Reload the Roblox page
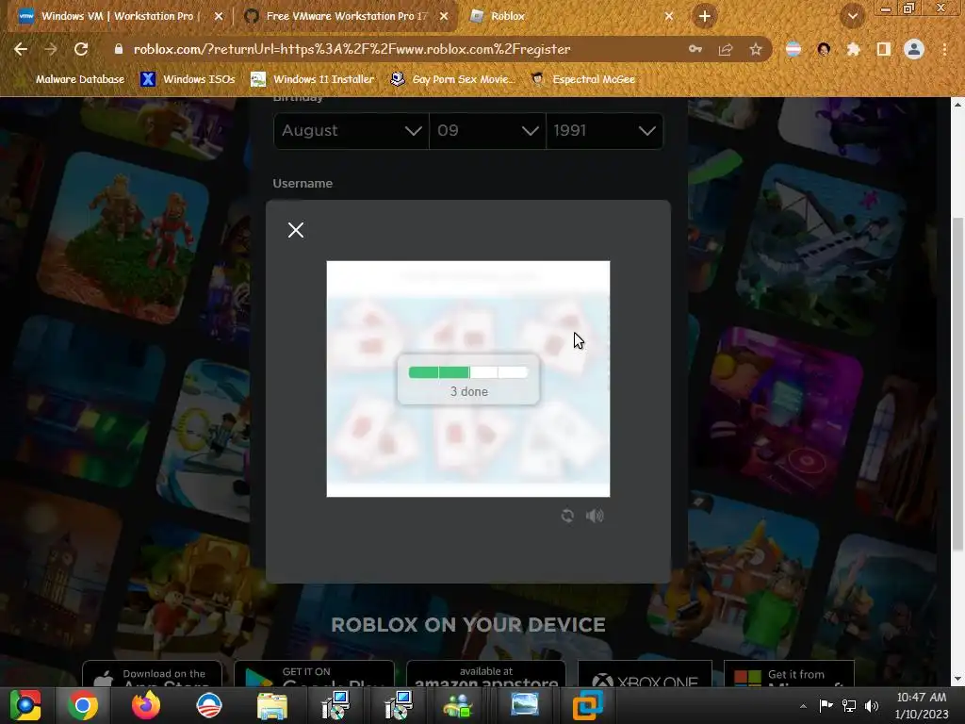Viewport: 965px width, 724px height. coord(81,49)
